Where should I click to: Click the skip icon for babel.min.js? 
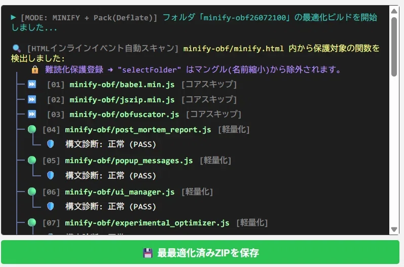click(x=32, y=84)
